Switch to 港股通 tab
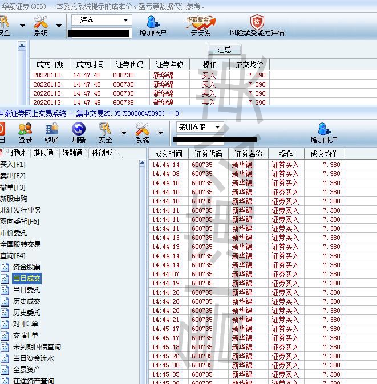The image size is (377, 384). pos(43,153)
